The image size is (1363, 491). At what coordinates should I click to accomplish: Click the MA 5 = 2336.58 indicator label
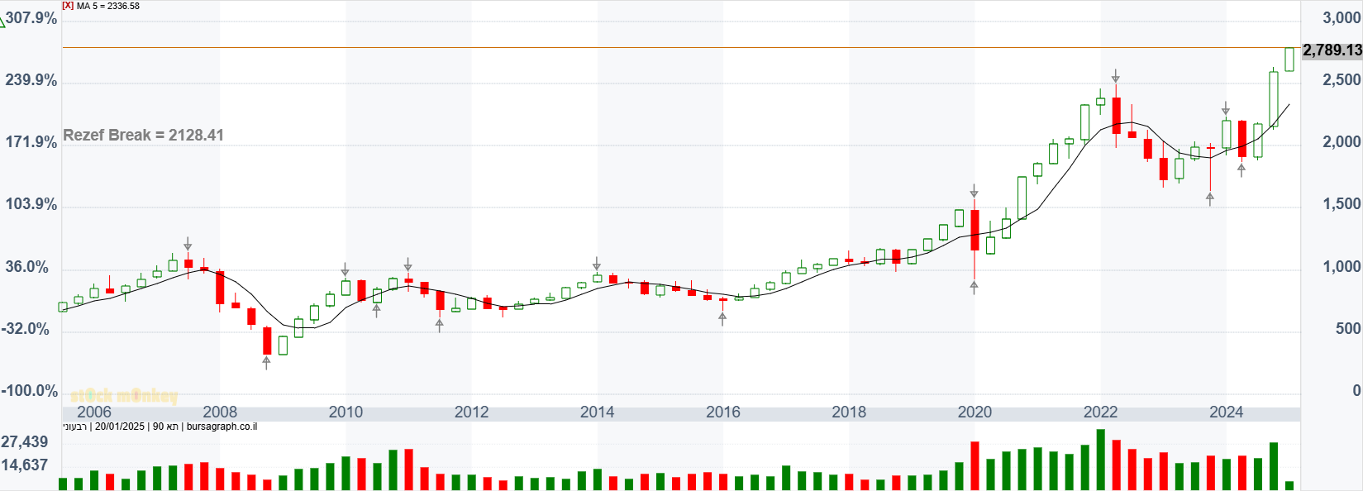coord(108,6)
